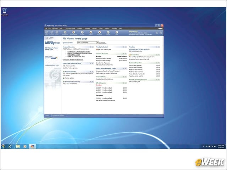Open Financial Consultation by American Express link

80,53
